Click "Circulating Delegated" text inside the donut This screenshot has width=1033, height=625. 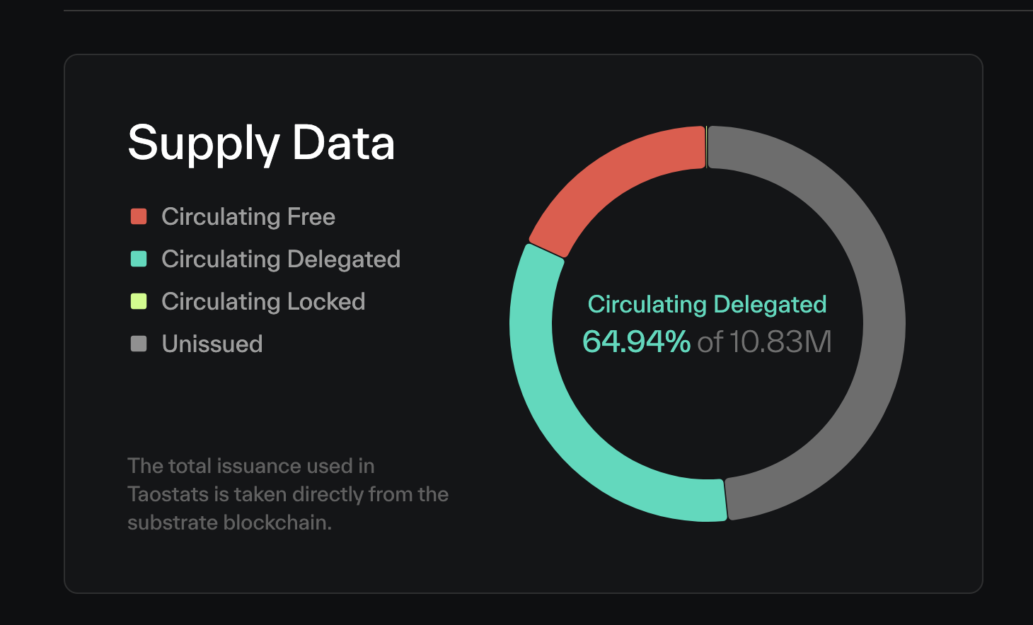click(707, 304)
